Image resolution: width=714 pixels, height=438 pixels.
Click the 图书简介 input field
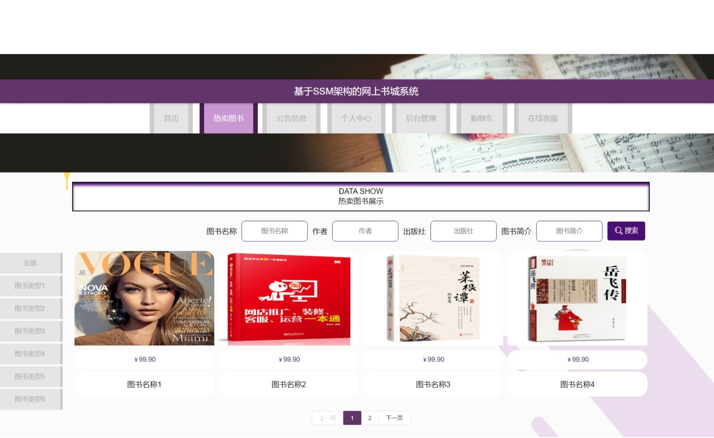click(x=569, y=231)
